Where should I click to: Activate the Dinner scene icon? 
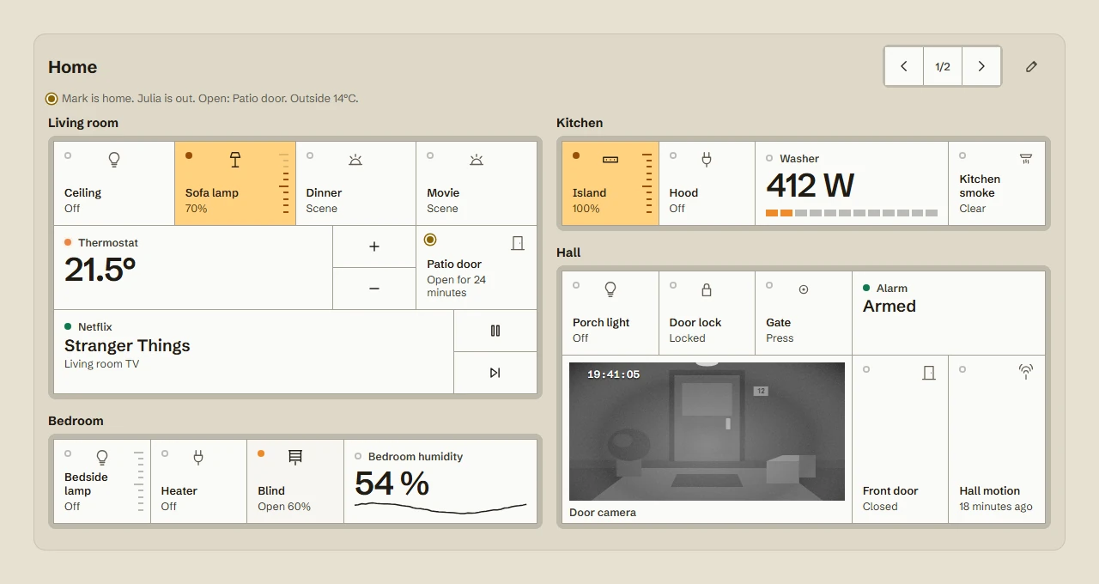(x=355, y=160)
